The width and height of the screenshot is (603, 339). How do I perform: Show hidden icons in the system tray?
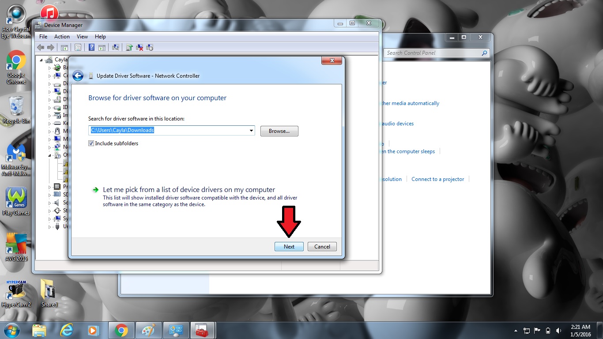516,330
